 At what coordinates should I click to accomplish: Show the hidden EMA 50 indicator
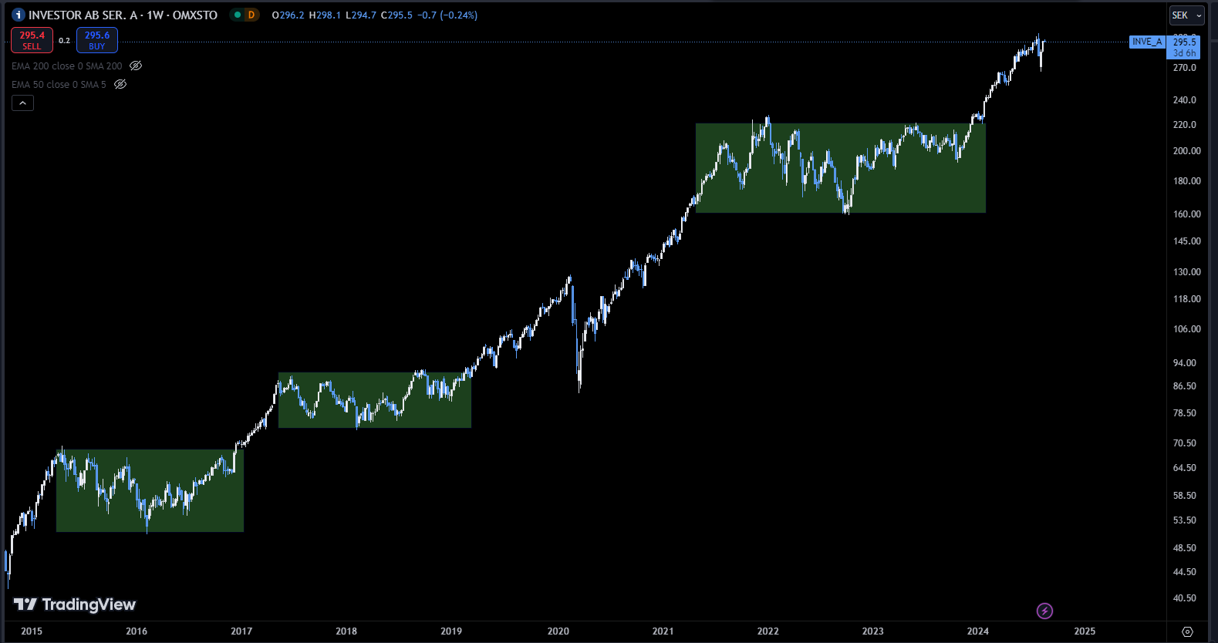tap(120, 85)
